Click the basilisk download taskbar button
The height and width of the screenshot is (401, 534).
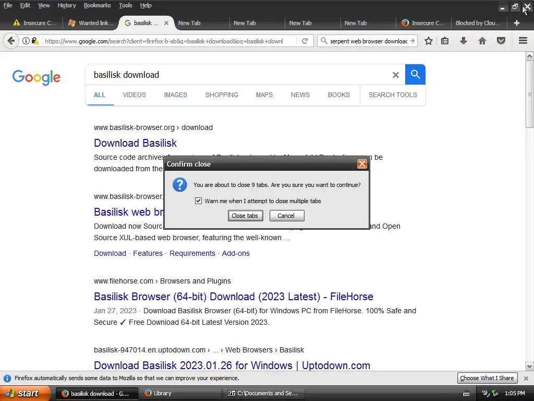[x=96, y=393]
